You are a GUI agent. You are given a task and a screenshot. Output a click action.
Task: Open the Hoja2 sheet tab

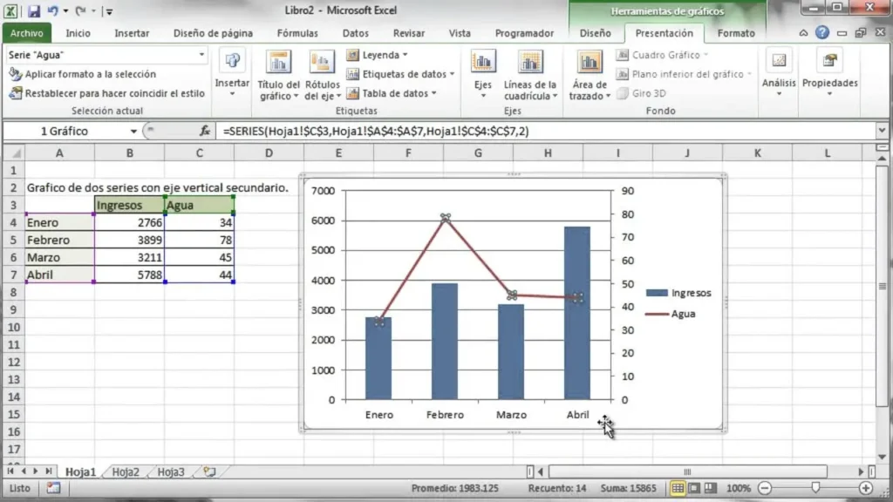[x=126, y=471]
